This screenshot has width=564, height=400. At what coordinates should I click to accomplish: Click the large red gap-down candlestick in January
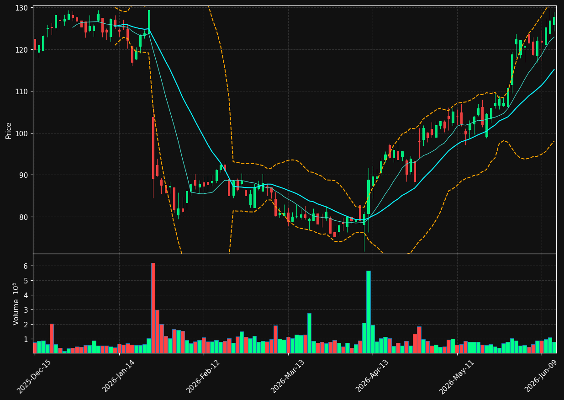(x=153, y=148)
